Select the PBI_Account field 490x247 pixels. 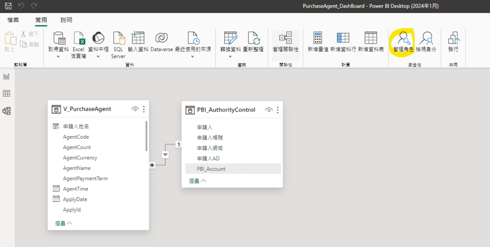[234, 169]
